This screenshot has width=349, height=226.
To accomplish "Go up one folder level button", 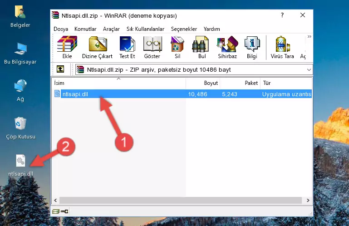I will pos(60,69).
